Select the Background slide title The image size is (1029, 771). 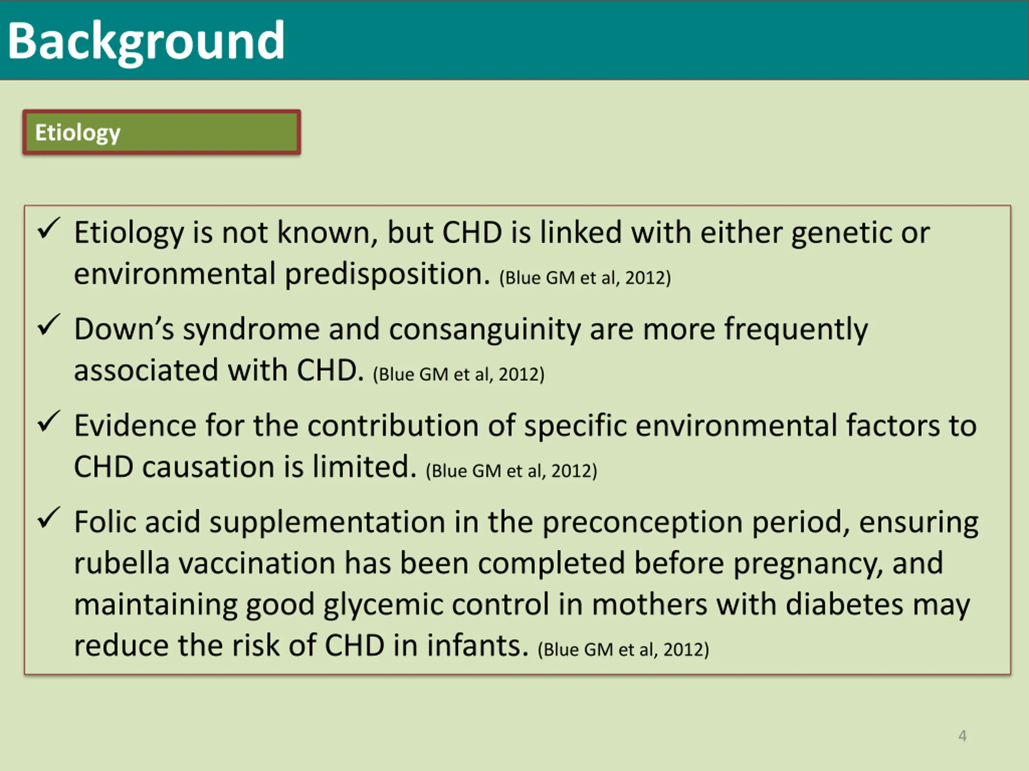146,43
